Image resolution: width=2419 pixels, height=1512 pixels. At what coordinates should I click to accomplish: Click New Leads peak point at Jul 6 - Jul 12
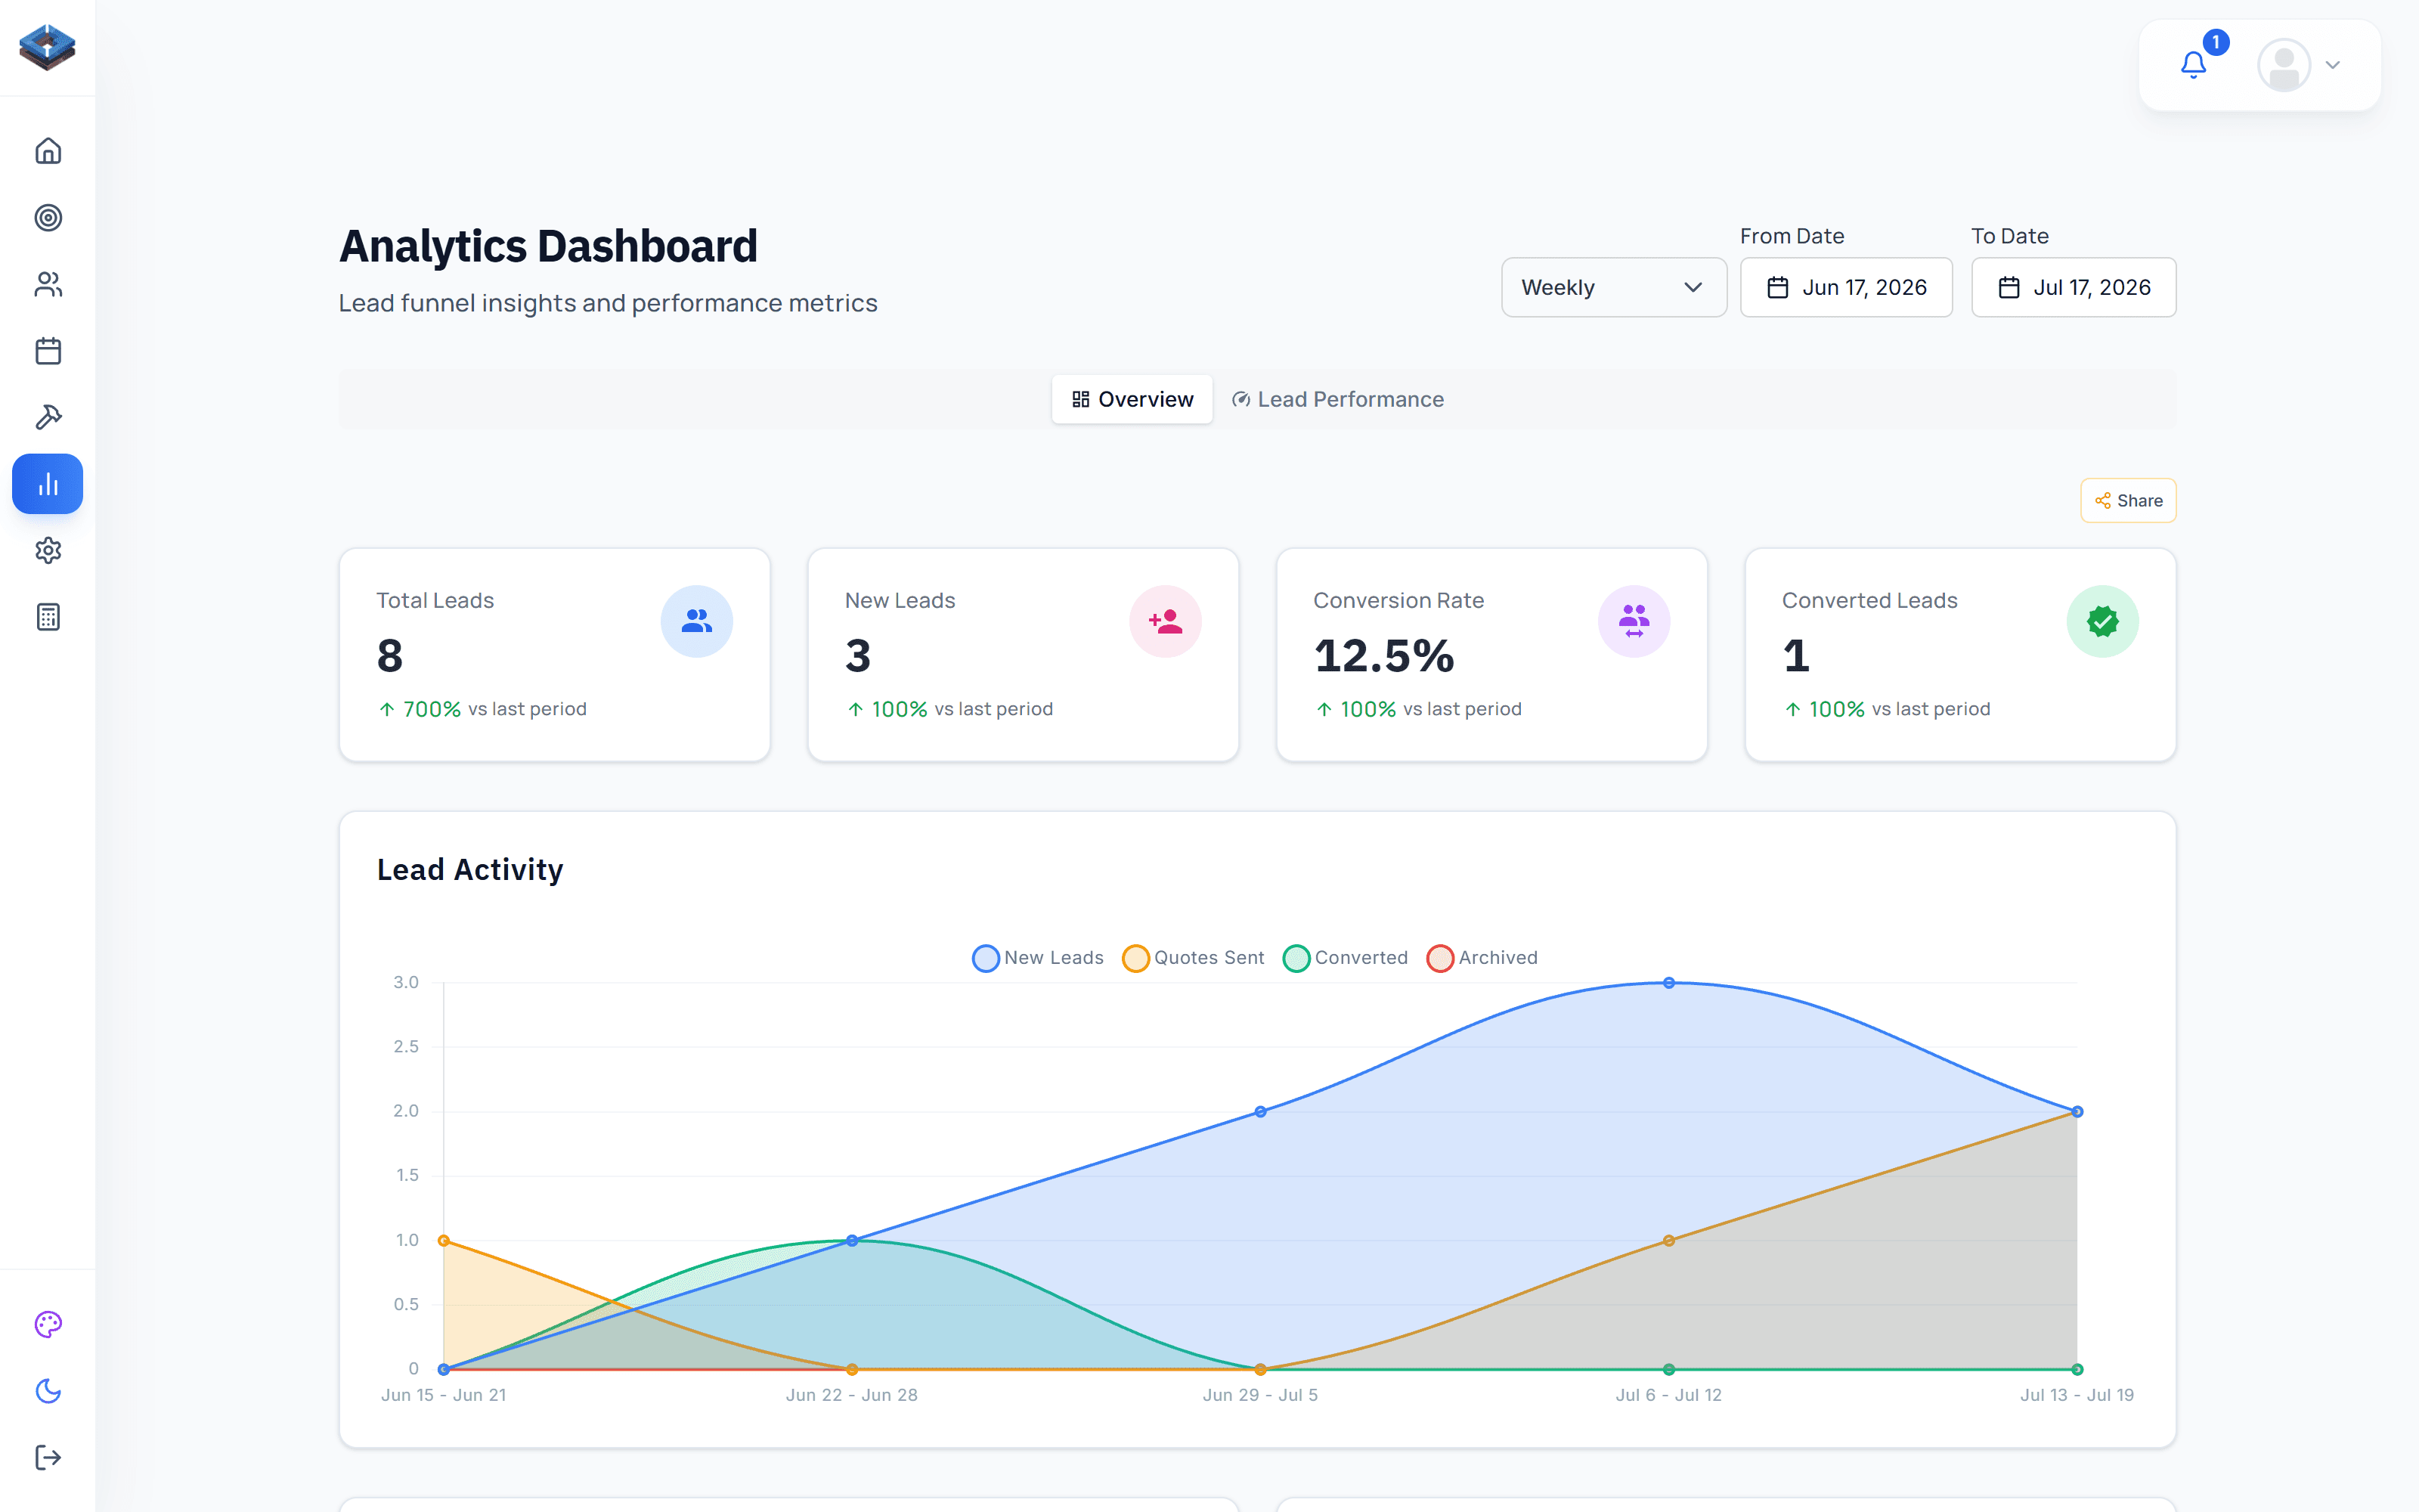tap(1669, 983)
